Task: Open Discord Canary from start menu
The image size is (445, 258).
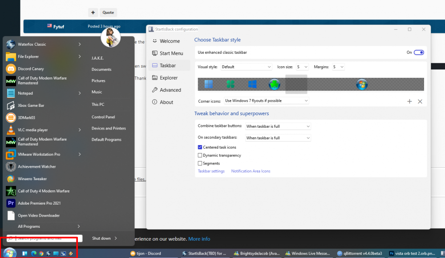Action: point(31,69)
